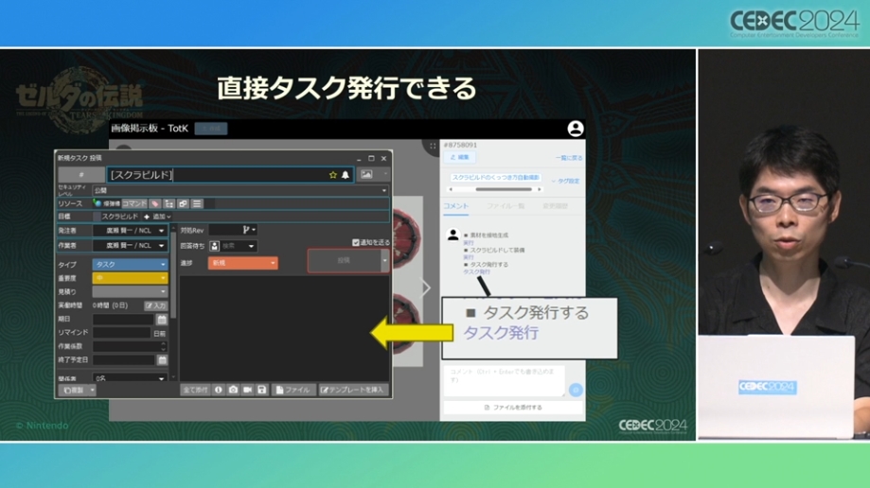Click the コマンド resource button
This screenshot has height=488, width=870.
(134, 203)
